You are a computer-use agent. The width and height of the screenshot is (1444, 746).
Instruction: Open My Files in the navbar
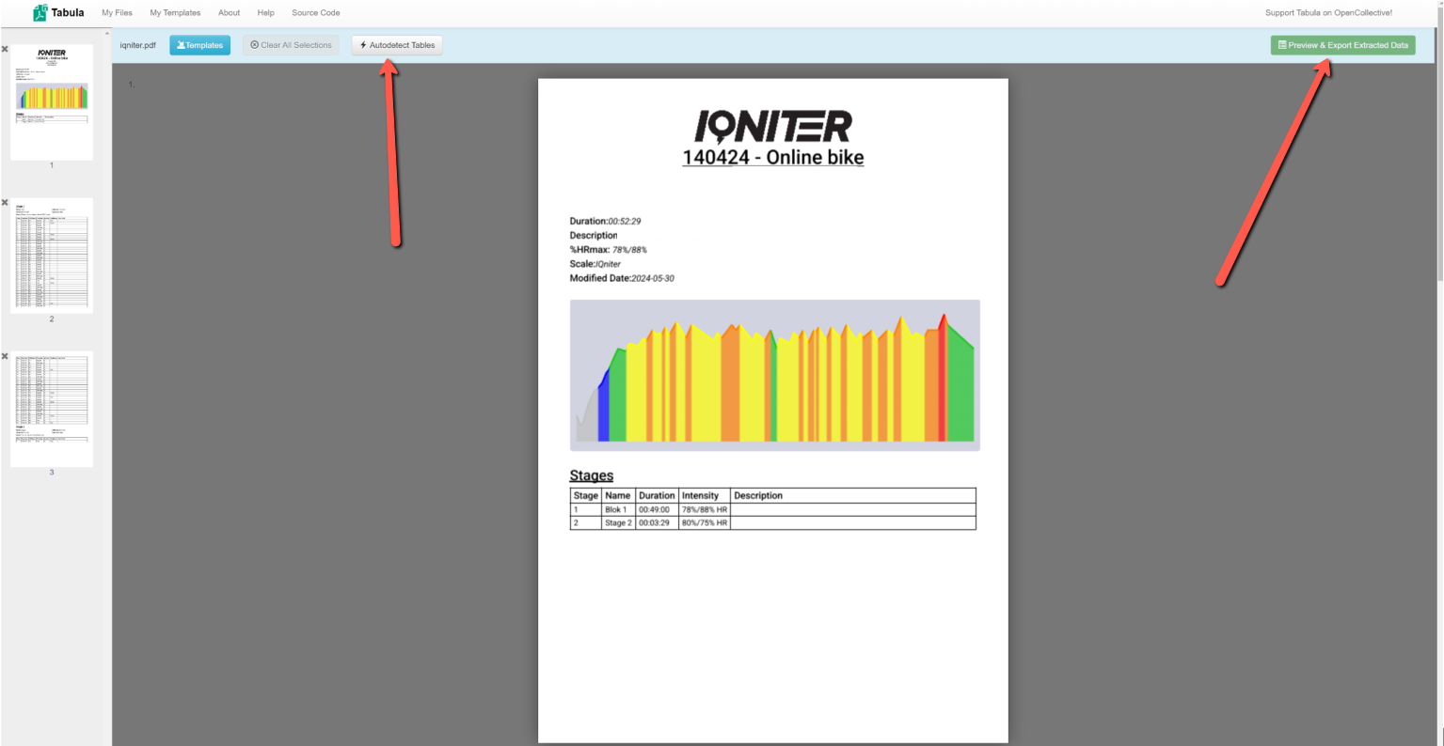point(117,13)
